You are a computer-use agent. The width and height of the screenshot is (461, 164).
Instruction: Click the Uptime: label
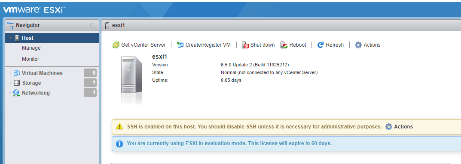click(x=160, y=80)
